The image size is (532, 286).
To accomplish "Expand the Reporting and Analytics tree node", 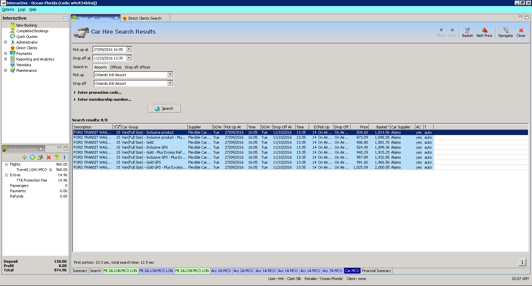I will [5, 59].
